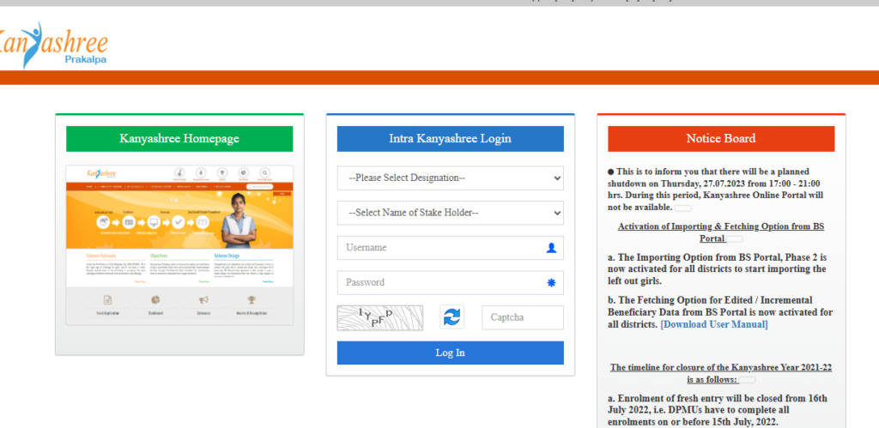Screen dimensions: 879x428
Task: Click the Importing Option from BS Portal notice
Action: [718, 269]
